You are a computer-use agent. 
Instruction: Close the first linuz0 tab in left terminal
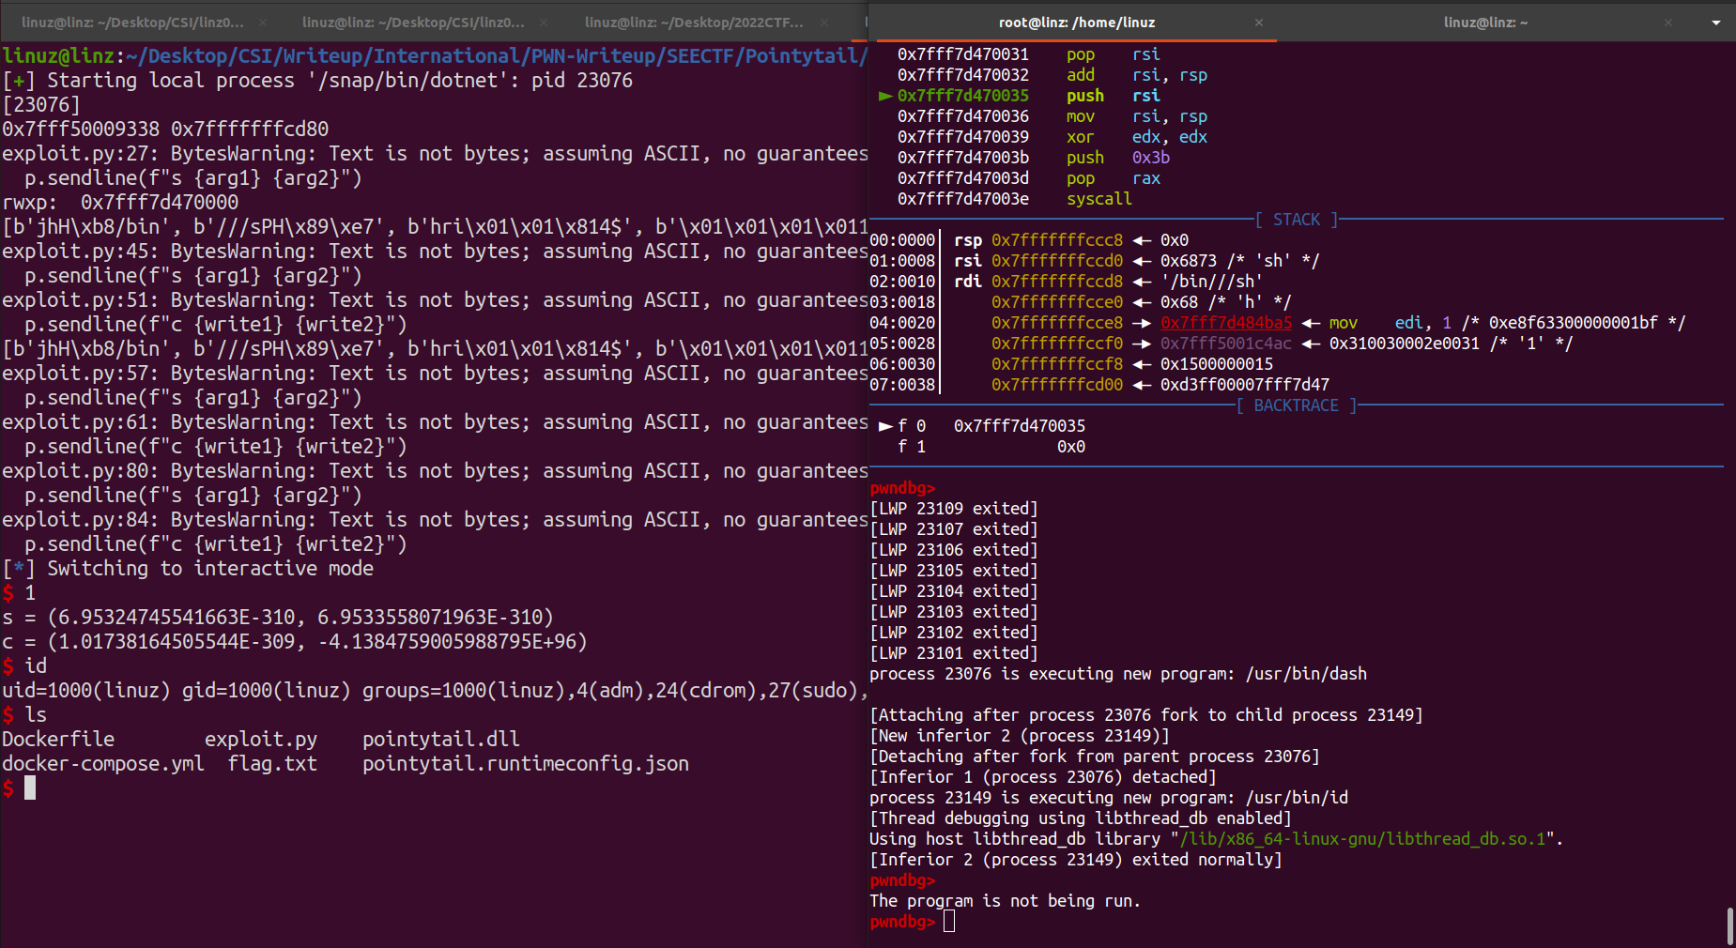tap(263, 23)
